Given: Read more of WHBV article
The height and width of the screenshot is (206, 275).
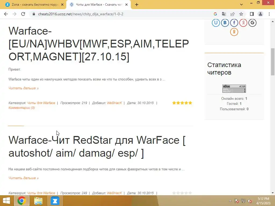Looking at the screenshot, I should pyautogui.click(x=24, y=88).
